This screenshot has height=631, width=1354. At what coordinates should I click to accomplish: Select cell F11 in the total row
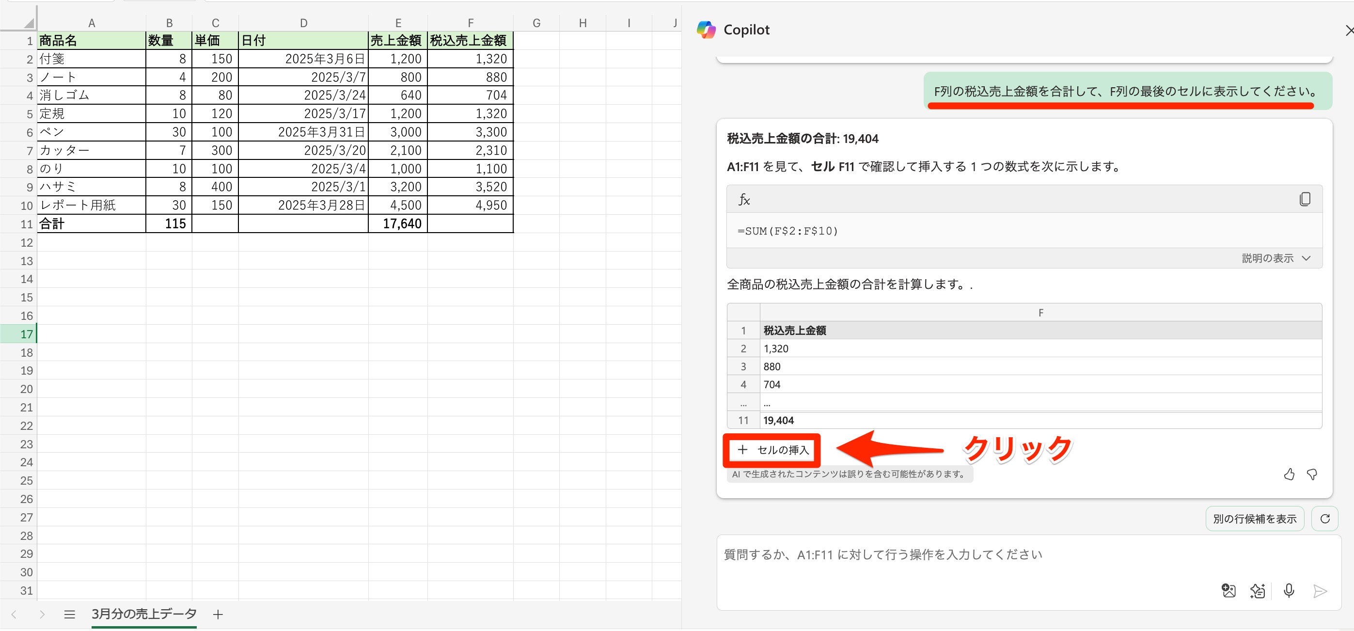470,223
